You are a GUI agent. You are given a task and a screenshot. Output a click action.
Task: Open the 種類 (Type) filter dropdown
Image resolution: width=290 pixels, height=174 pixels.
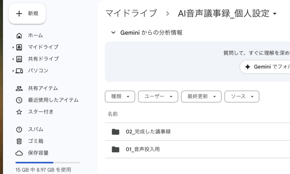pyautogui.click(x=120, y=97)
